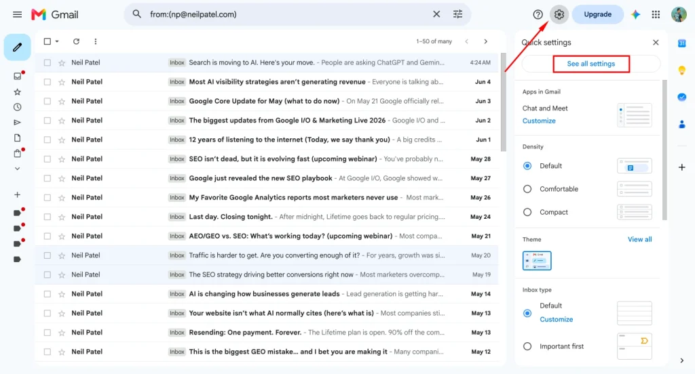This screenshot has width=695, height=374.
Task: Open the main menu hamburger icon
Action: click(x=17, y=15)
